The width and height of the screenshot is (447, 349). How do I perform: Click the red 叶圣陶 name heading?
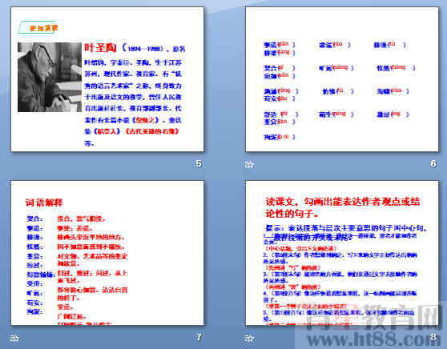click(x=100, y=47)
